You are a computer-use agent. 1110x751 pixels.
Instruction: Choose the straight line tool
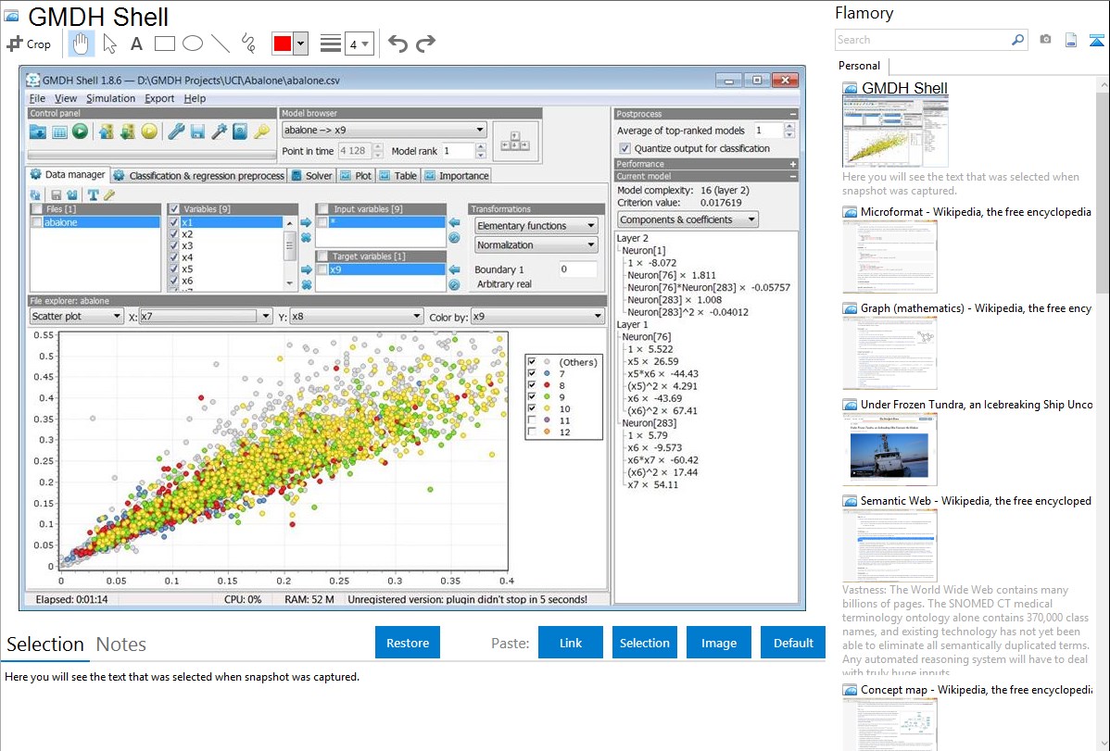click(221, 44)
